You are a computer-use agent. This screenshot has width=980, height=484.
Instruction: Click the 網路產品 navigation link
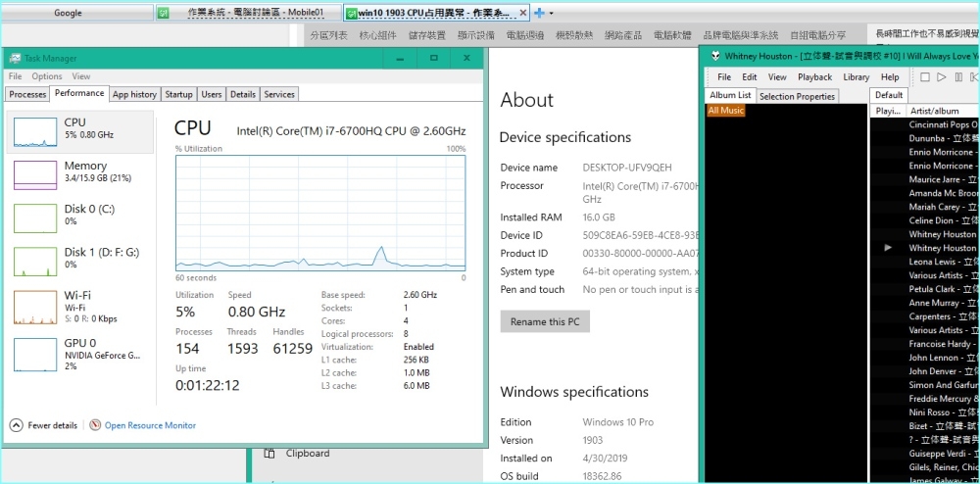[623, 35]
